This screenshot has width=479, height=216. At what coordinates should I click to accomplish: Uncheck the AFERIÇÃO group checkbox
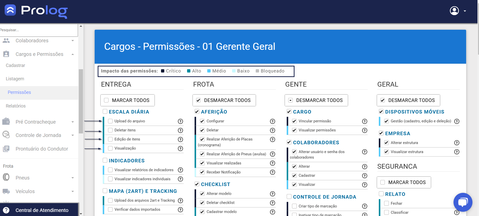coord(197,112)
